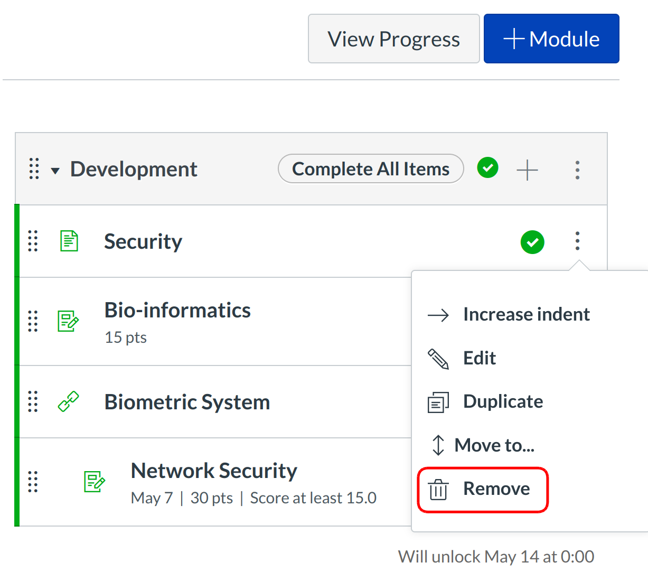Click the Network Security assignment icon
The image size is (648, 572).
[95, 482]
